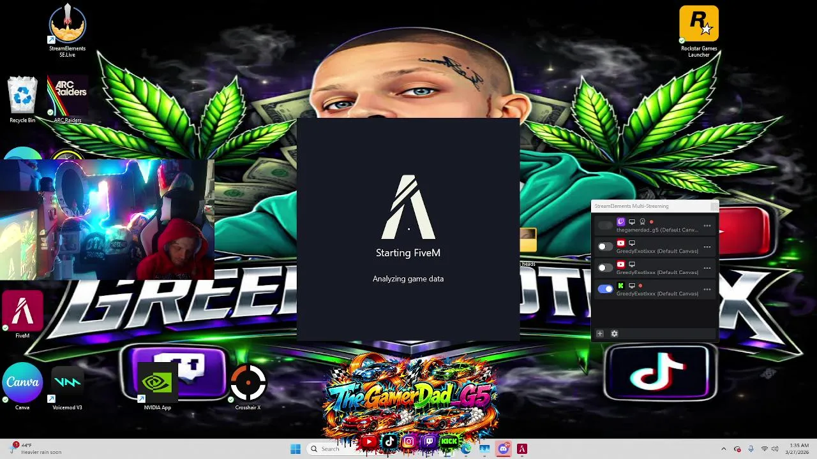Launch the FiveM desktop shortcut
817x459 pixels.
pos(22,314)
